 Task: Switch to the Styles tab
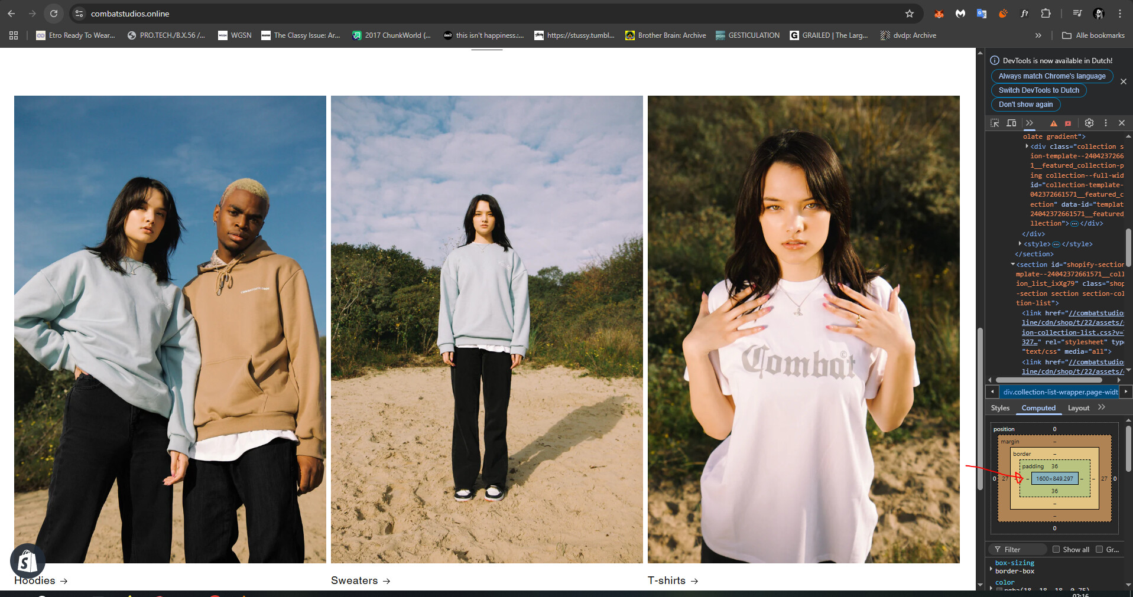point(1000,408)
